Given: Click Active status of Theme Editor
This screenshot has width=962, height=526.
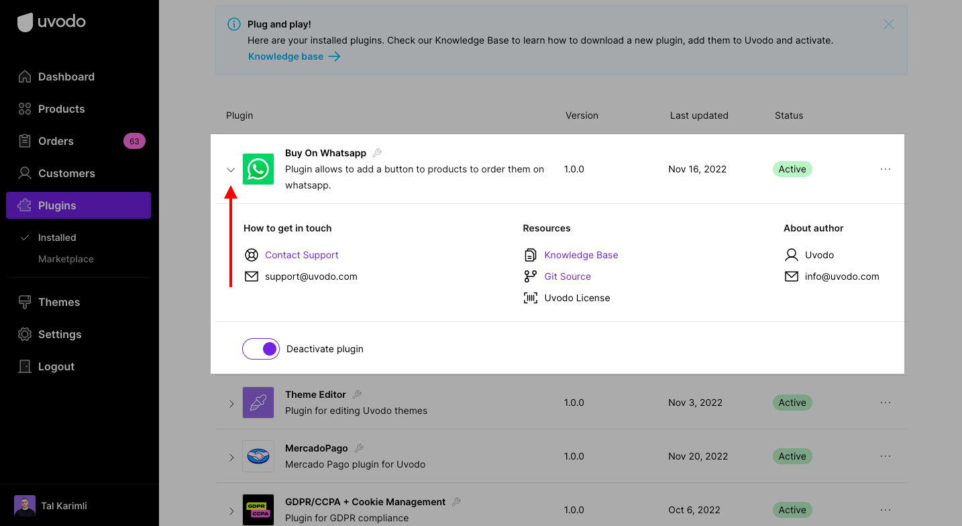Looking at the screenshot, I should [792, 403].
